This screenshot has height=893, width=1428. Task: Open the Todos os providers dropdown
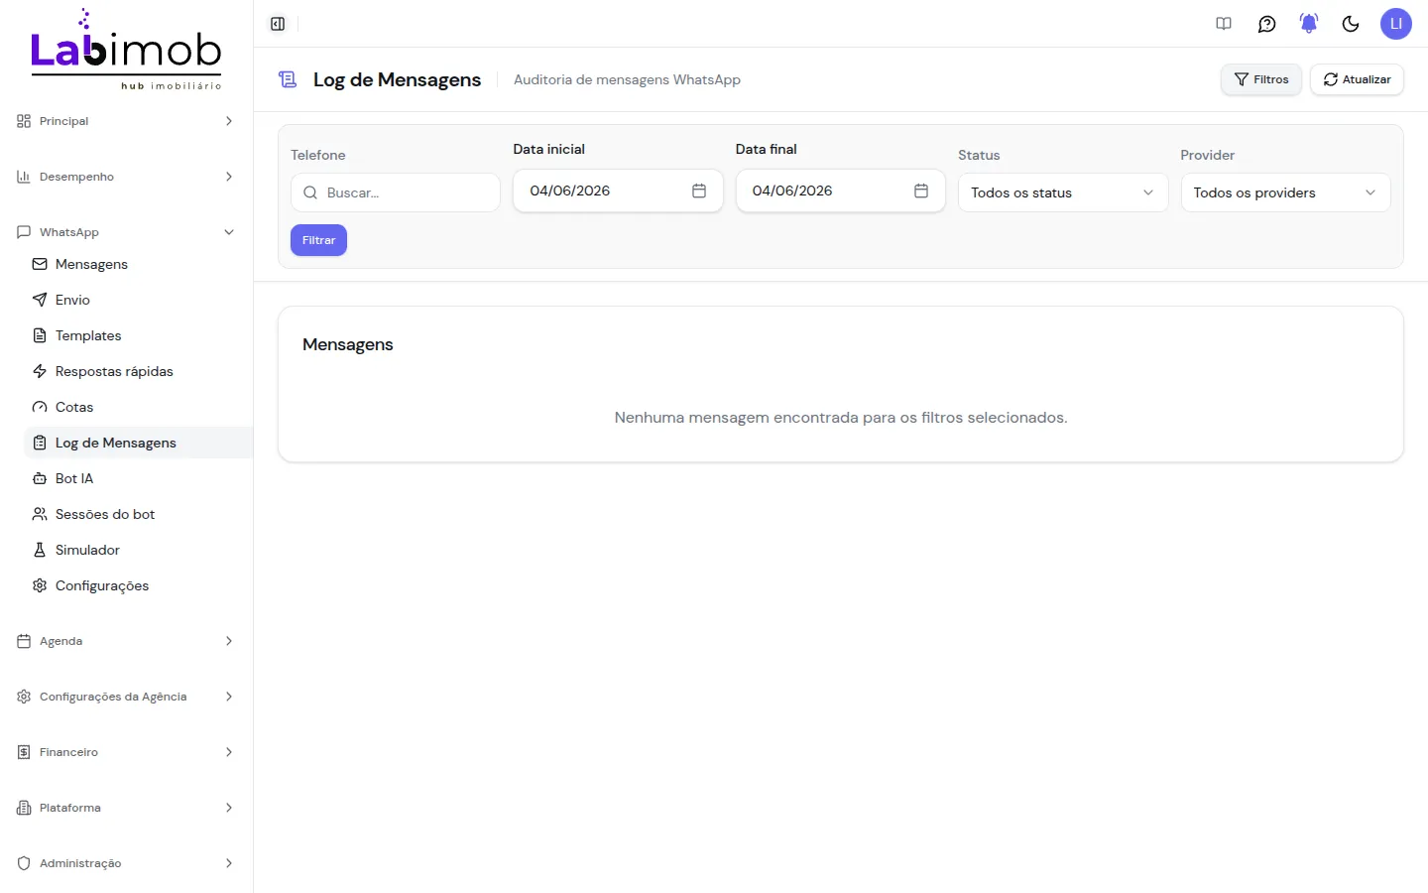[x=1285, y=192]
